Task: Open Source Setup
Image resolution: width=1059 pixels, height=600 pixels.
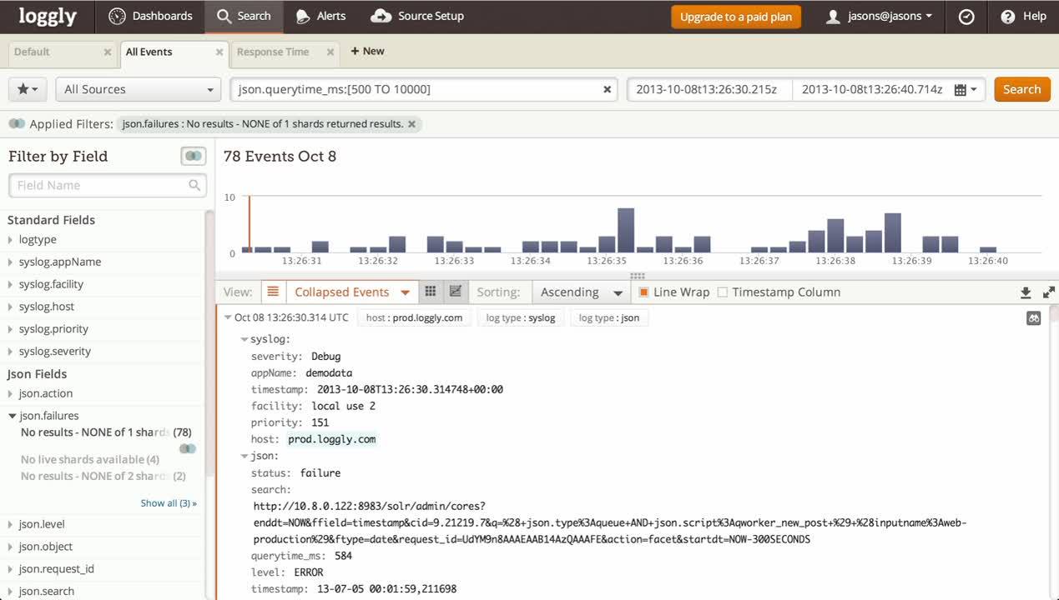Action: [x=417, y=16]
